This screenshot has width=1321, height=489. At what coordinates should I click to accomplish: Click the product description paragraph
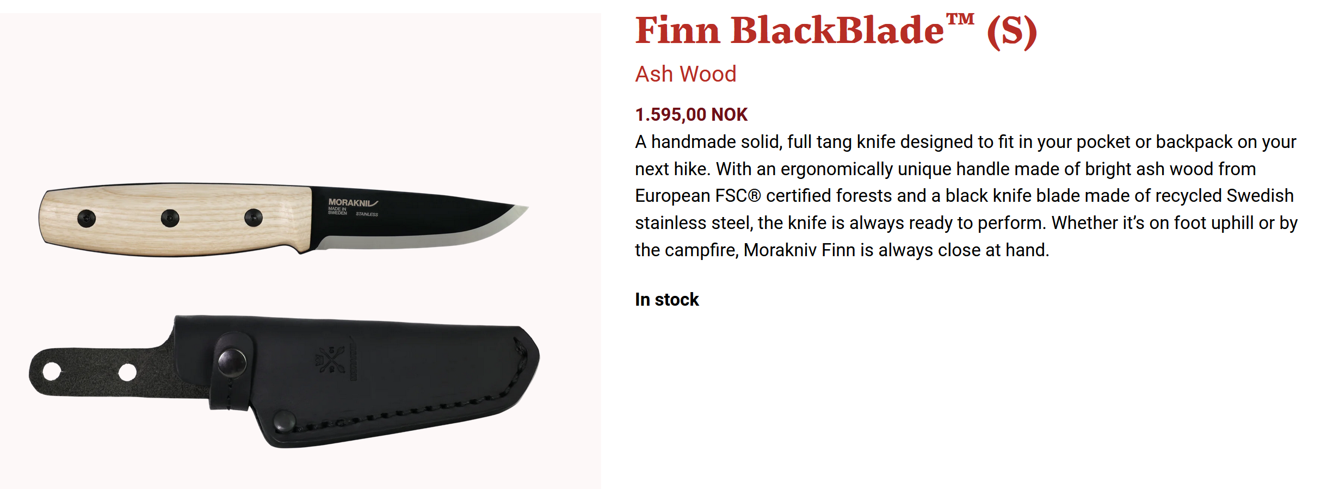click(966, 196)
